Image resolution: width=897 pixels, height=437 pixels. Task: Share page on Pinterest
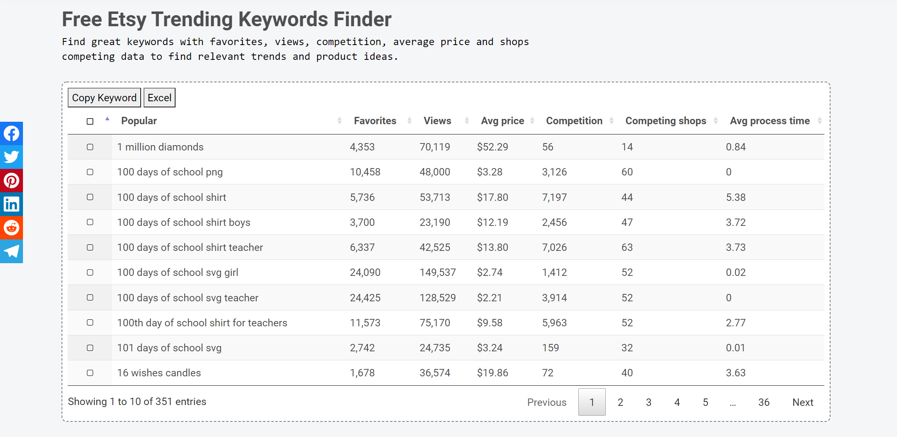coord(11,180)
